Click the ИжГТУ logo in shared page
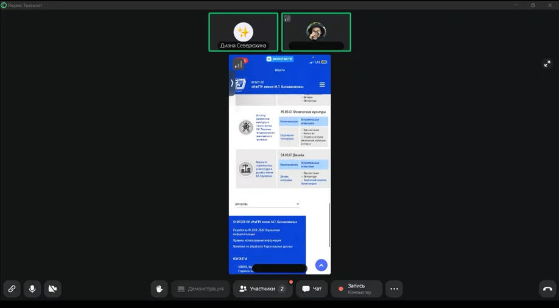 click(241, 84)
